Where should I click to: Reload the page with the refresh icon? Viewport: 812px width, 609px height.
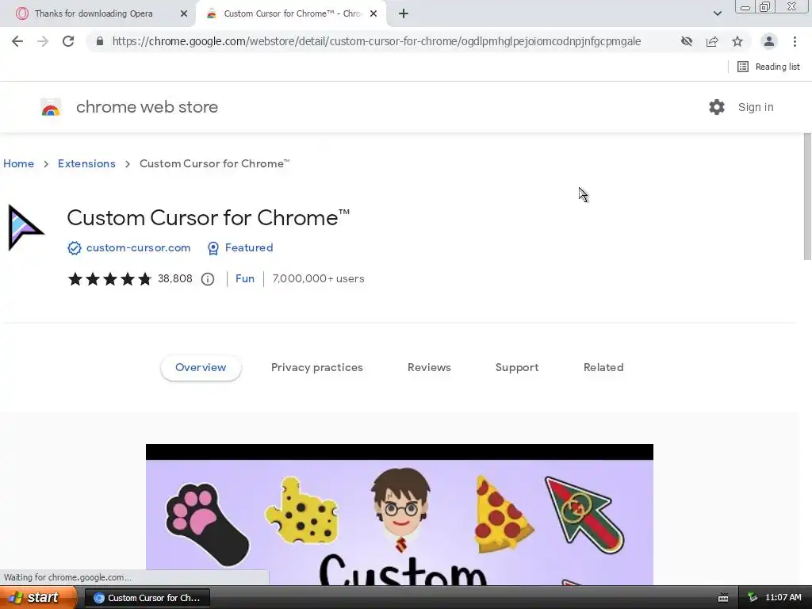pyautogui.click(x=68, y=41)
